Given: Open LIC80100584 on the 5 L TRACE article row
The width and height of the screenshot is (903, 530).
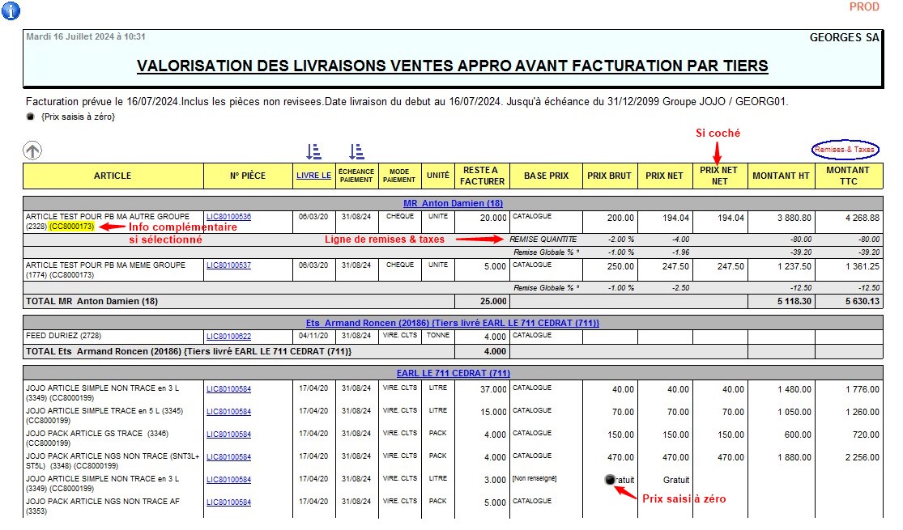Looking at the screenshot, I should [228, 412].
